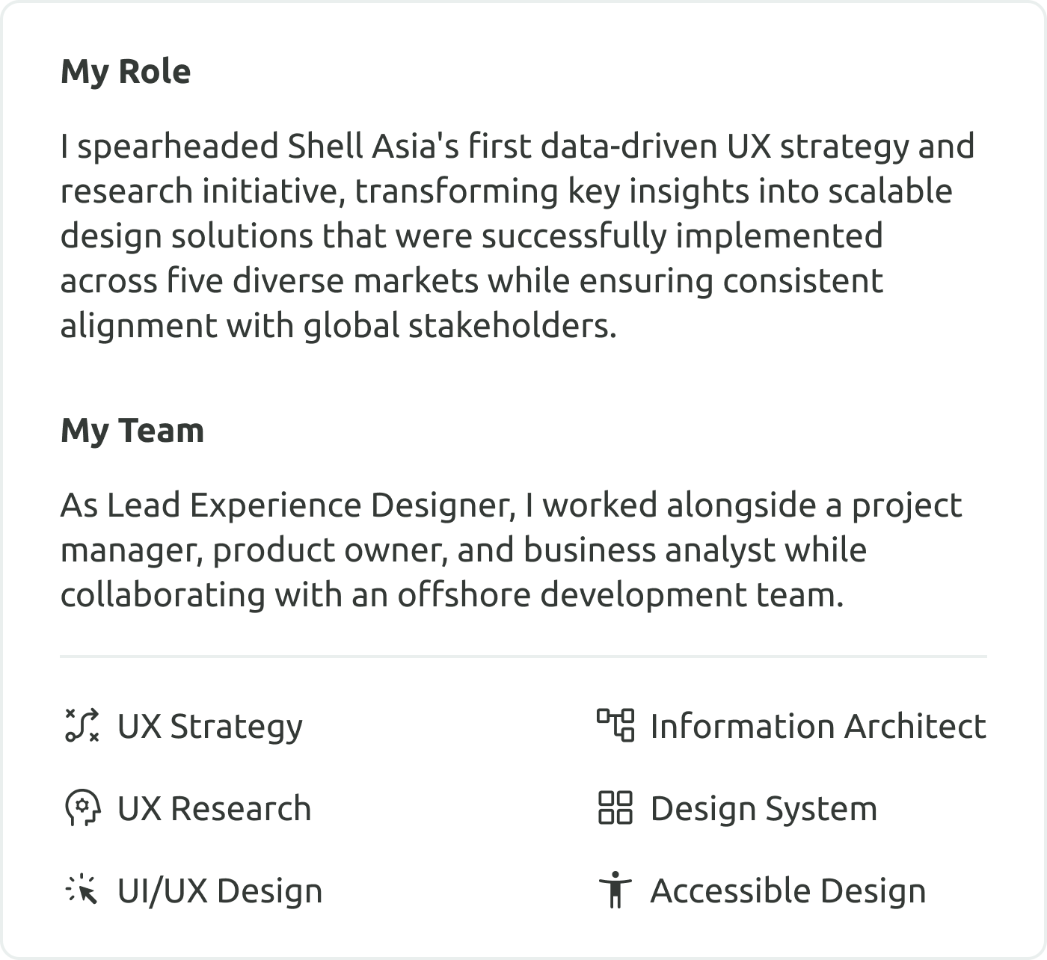The width and height of the screenshot is (1047, 960).
Task: Select the 'Accessible Design' skill label
Action: (788, 890)
